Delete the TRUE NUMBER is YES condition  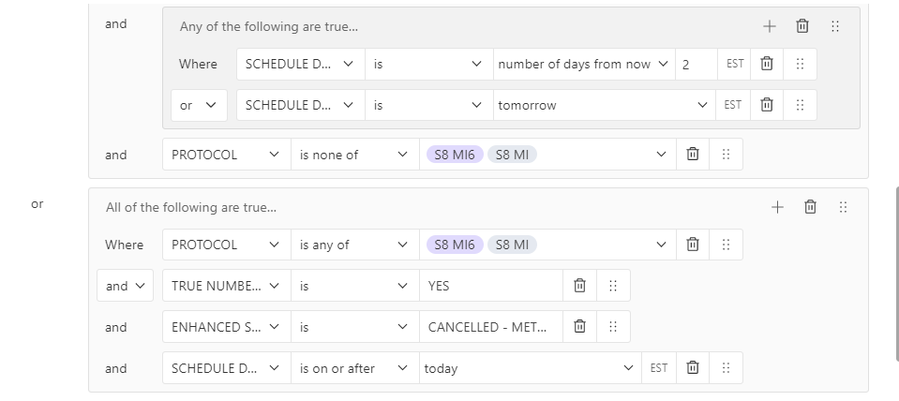pos(579,285)
